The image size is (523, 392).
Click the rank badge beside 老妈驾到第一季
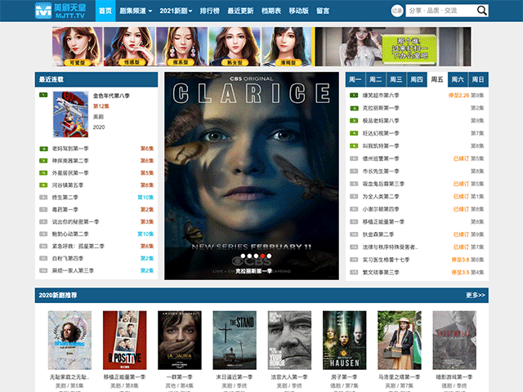click(x=43, y=149)
